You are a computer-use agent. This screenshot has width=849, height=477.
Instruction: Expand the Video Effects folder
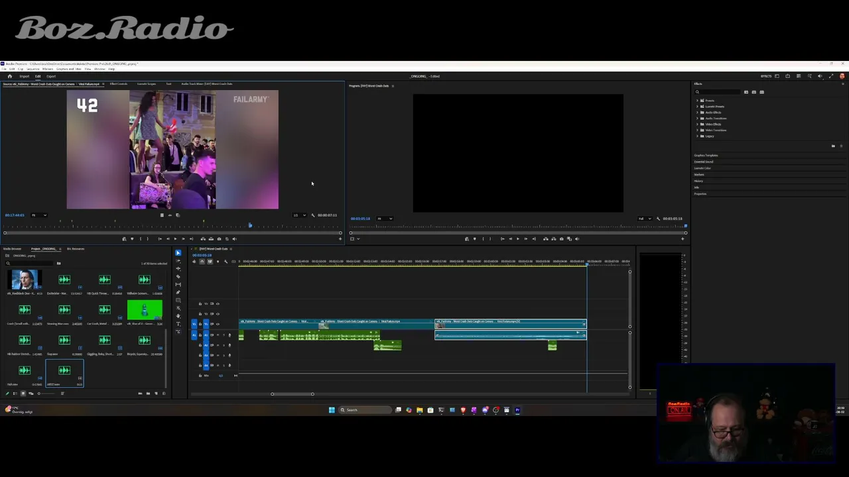coord(698,125)
